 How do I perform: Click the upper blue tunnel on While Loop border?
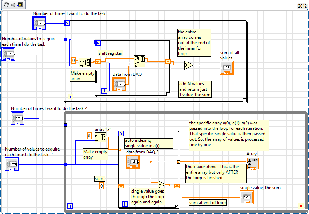(x=65, y=125)
